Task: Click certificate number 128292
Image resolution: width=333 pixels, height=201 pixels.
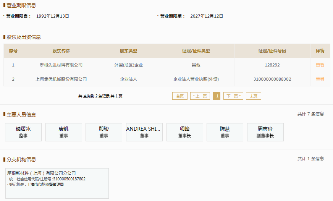Action: pyautogui.click(x=272, y=65)
